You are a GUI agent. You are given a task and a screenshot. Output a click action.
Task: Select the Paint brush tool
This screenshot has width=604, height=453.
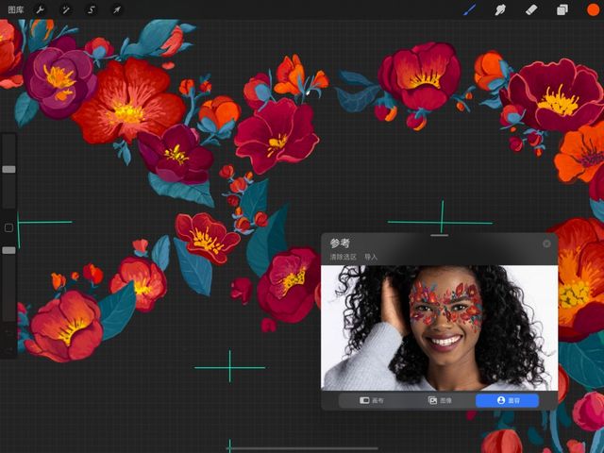click(x=470, y=9)
